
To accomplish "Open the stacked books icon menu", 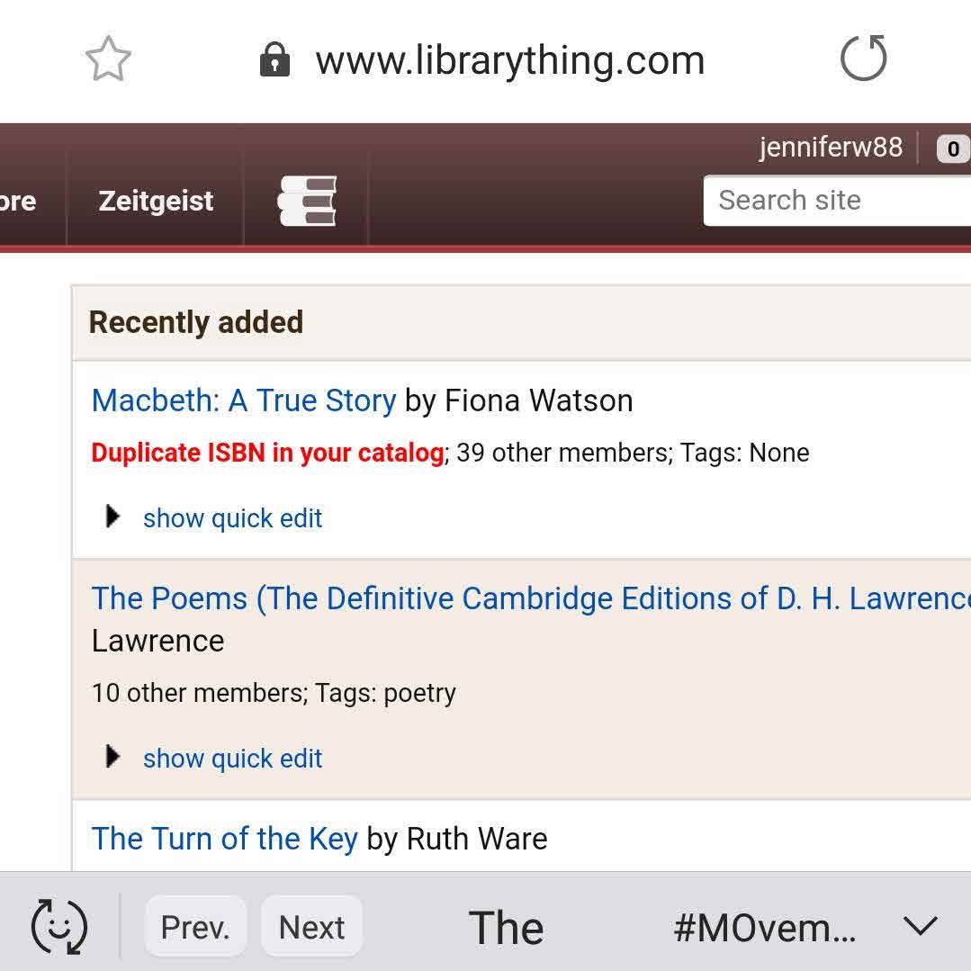I will 307,201.
